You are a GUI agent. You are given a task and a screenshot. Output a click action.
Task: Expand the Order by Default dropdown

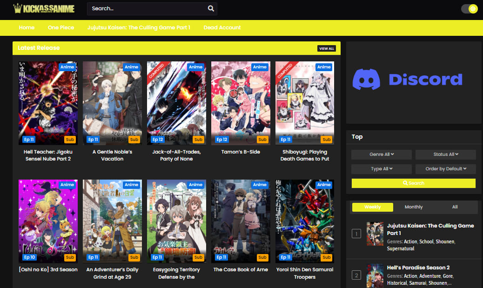[x=445, y=169]
